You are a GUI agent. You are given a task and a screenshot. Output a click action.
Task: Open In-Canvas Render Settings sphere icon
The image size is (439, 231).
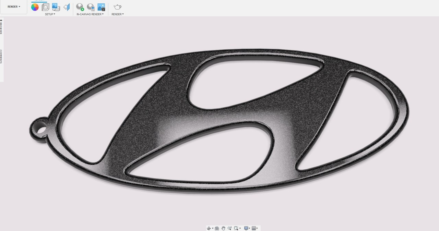(x=91, y=7)
